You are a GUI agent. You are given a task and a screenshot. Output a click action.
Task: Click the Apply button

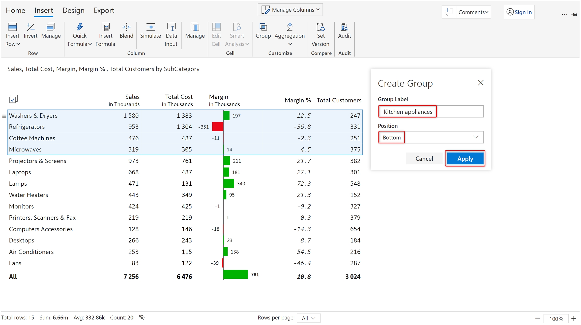tap(465, 159)
